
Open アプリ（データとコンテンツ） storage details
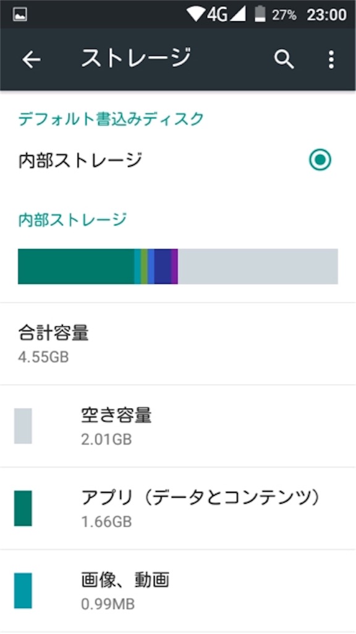(x=178, y=508)
